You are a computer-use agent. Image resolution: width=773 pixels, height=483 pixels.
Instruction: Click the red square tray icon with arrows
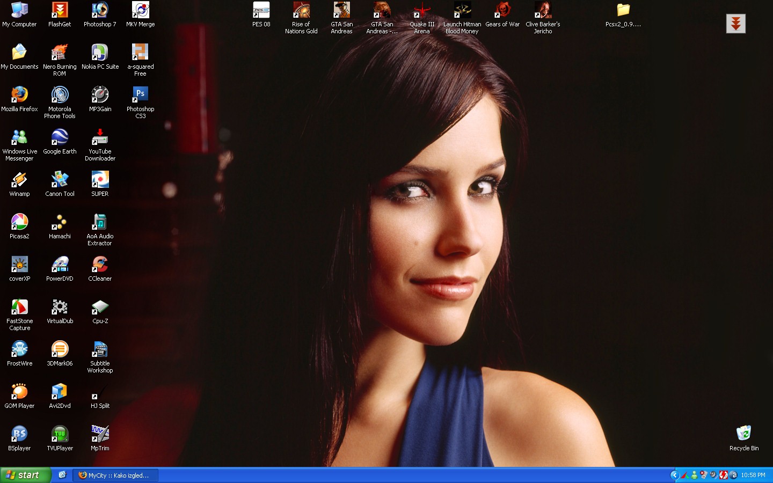[724, 475]
